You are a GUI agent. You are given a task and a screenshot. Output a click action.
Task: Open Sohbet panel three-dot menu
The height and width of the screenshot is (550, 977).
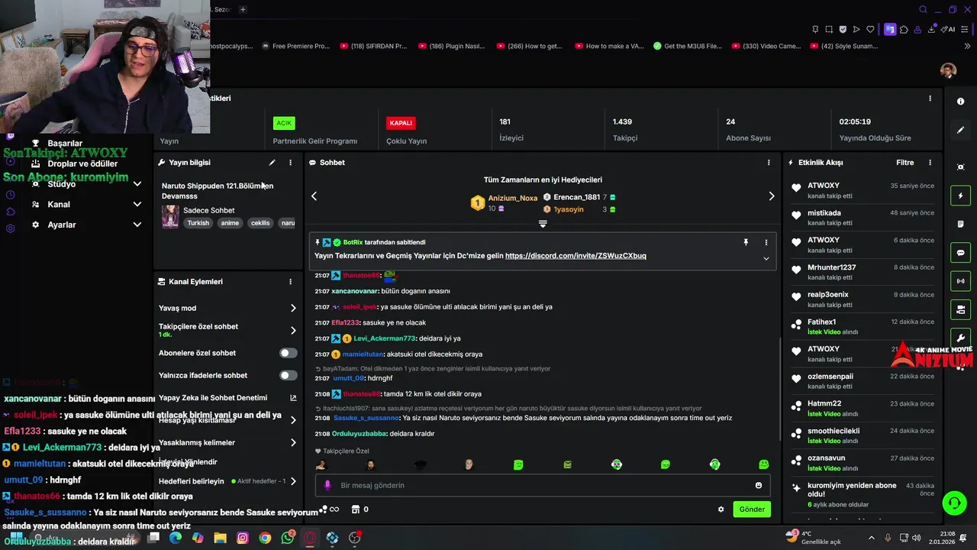pos(769,163)
